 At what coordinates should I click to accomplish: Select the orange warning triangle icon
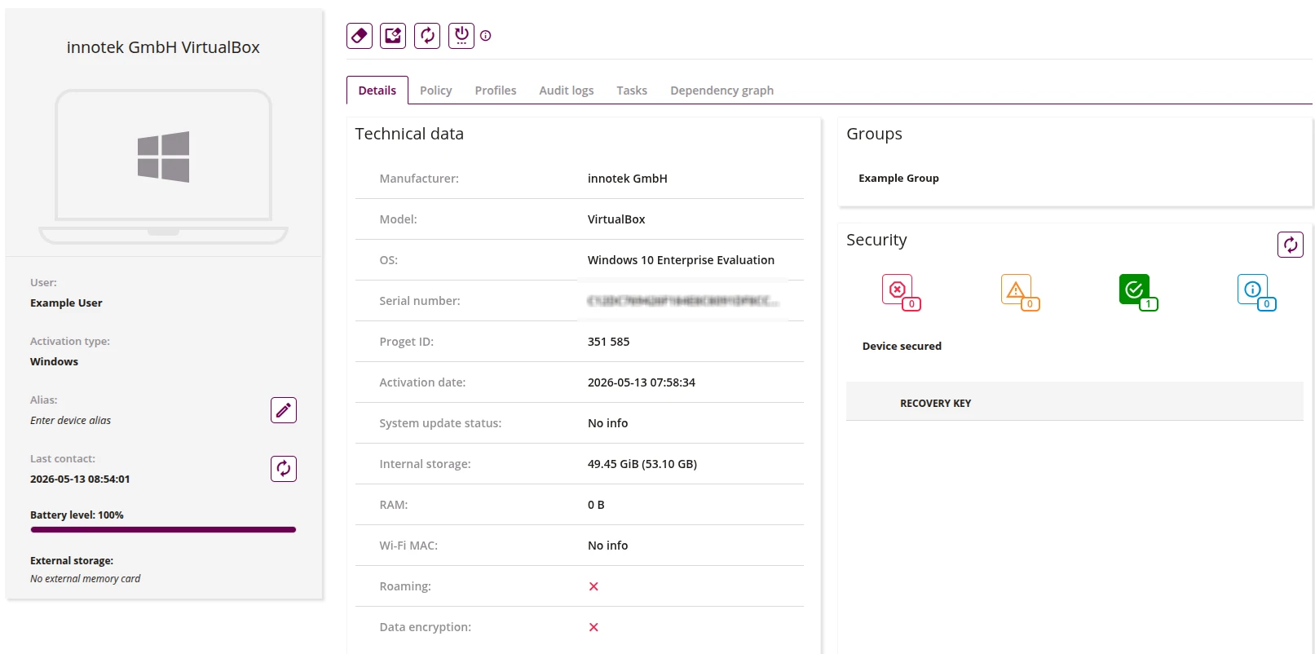tap(1020, 292)
